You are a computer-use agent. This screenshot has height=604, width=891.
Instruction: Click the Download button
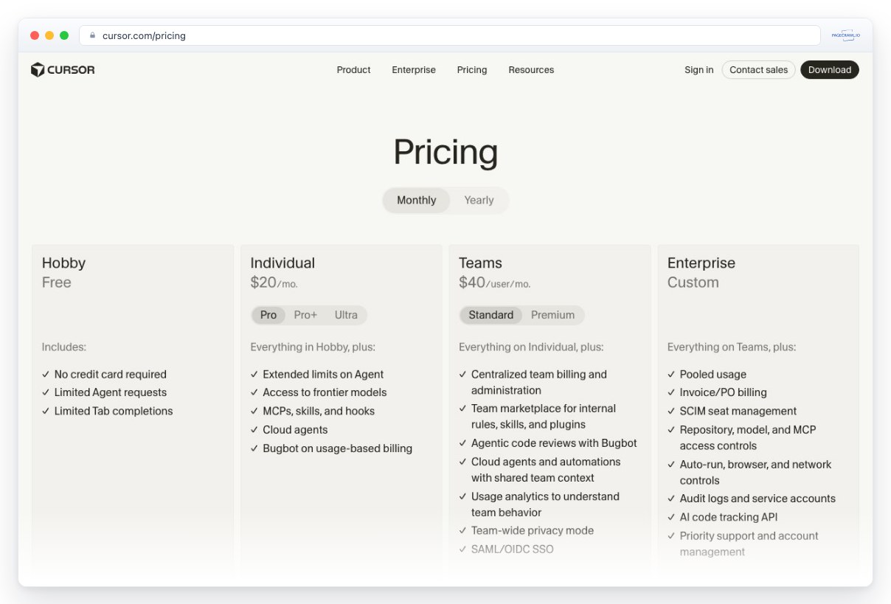tap(830, 70)
